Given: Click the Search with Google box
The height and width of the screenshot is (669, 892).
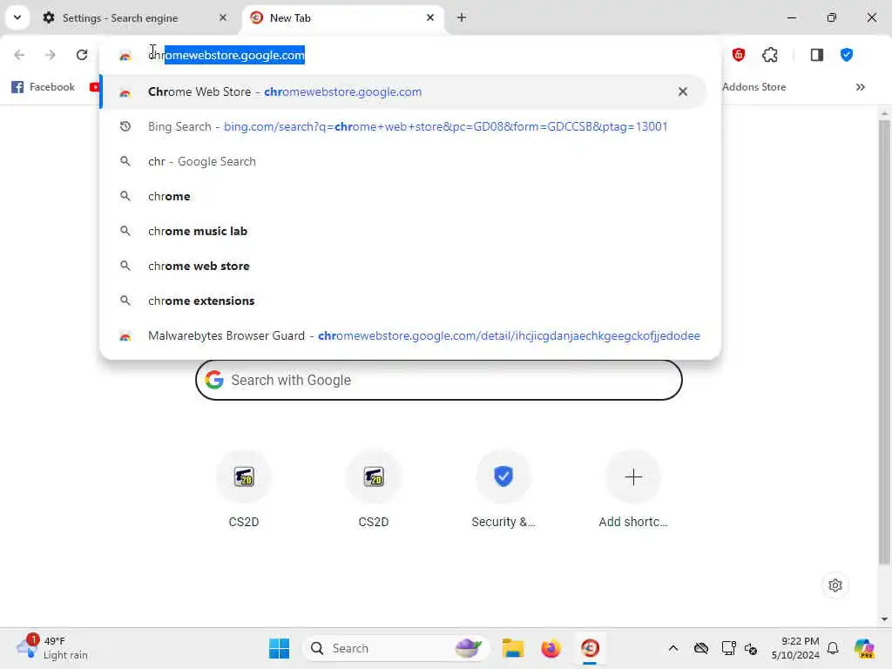Looking at the screenshot, I should pyautogui.click(x=439, y=380).
